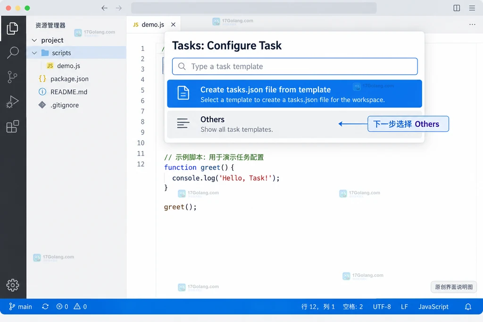The height and width of the screenshot is (322, 483).
Task: Open the Manage gear icon
Action: (x=13, y=285)
